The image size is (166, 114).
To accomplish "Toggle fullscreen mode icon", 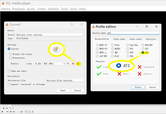I will pos(19,112).
